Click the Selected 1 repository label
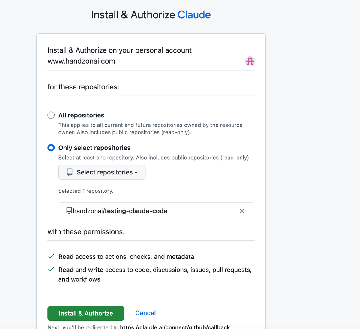Screen dimensions: 360x329 pos(86,191)
